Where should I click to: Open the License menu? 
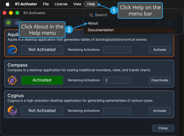[x=61, y=4]
